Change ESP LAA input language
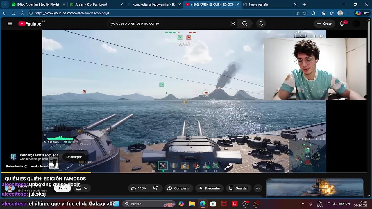The image size is (372, 209). (320, 204)
